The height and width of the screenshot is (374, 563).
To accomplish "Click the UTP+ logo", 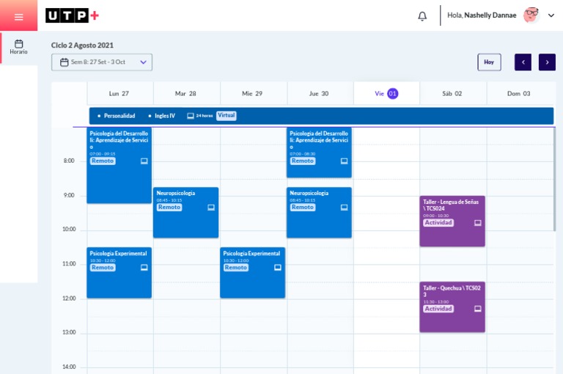I will click(72, 15).
